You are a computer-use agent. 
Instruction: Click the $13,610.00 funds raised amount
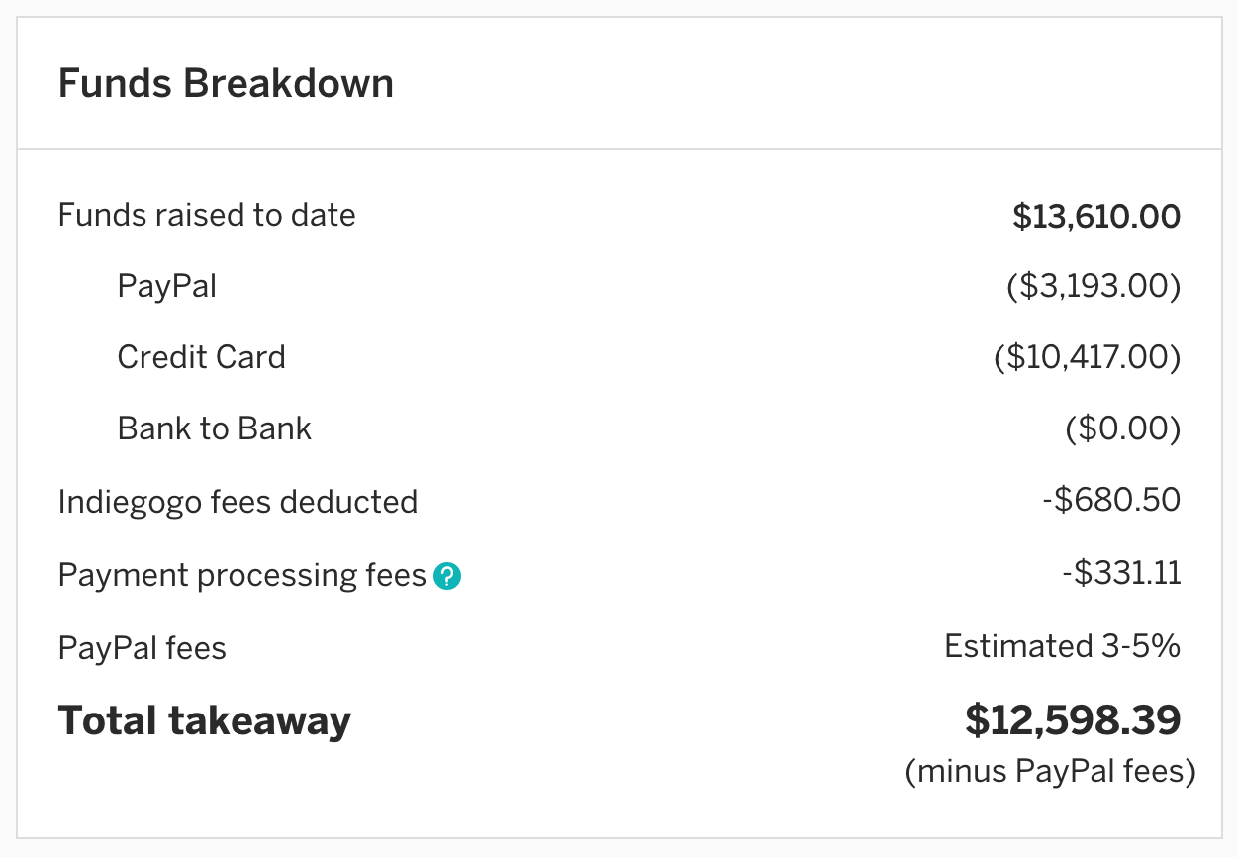point(1095,216)
